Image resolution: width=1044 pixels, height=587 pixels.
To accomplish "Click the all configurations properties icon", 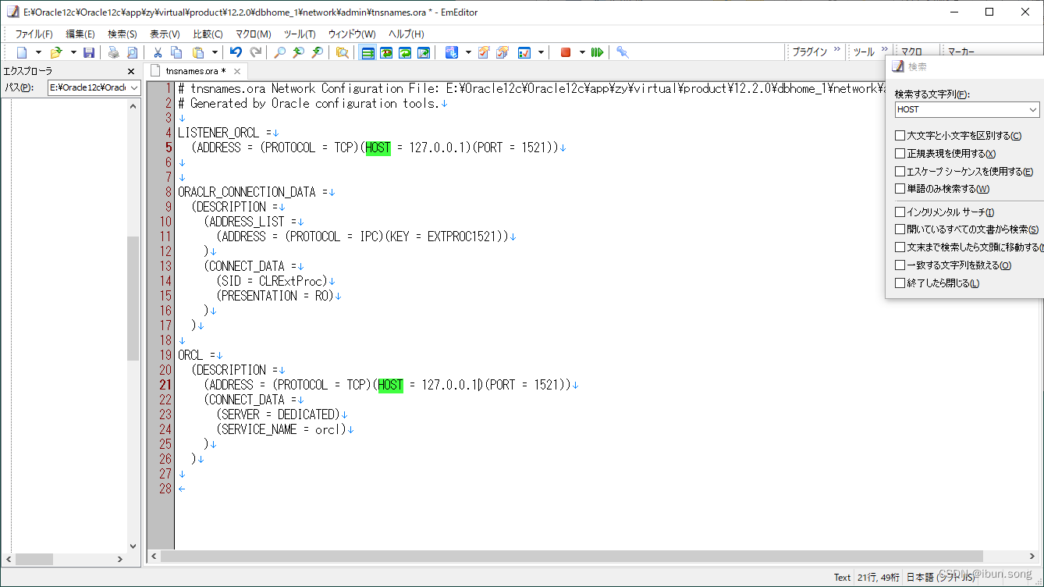I will click(x=502, y=52).
